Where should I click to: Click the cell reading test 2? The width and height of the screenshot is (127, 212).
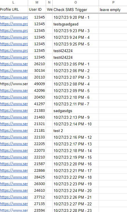pos(76,131)
